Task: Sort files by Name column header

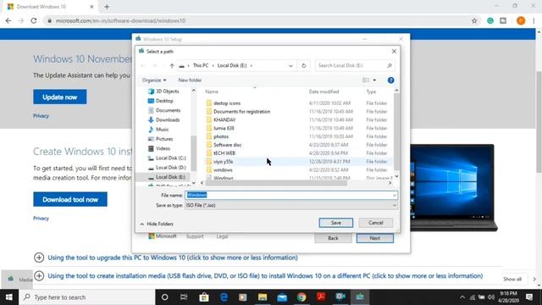Action: 212,91
